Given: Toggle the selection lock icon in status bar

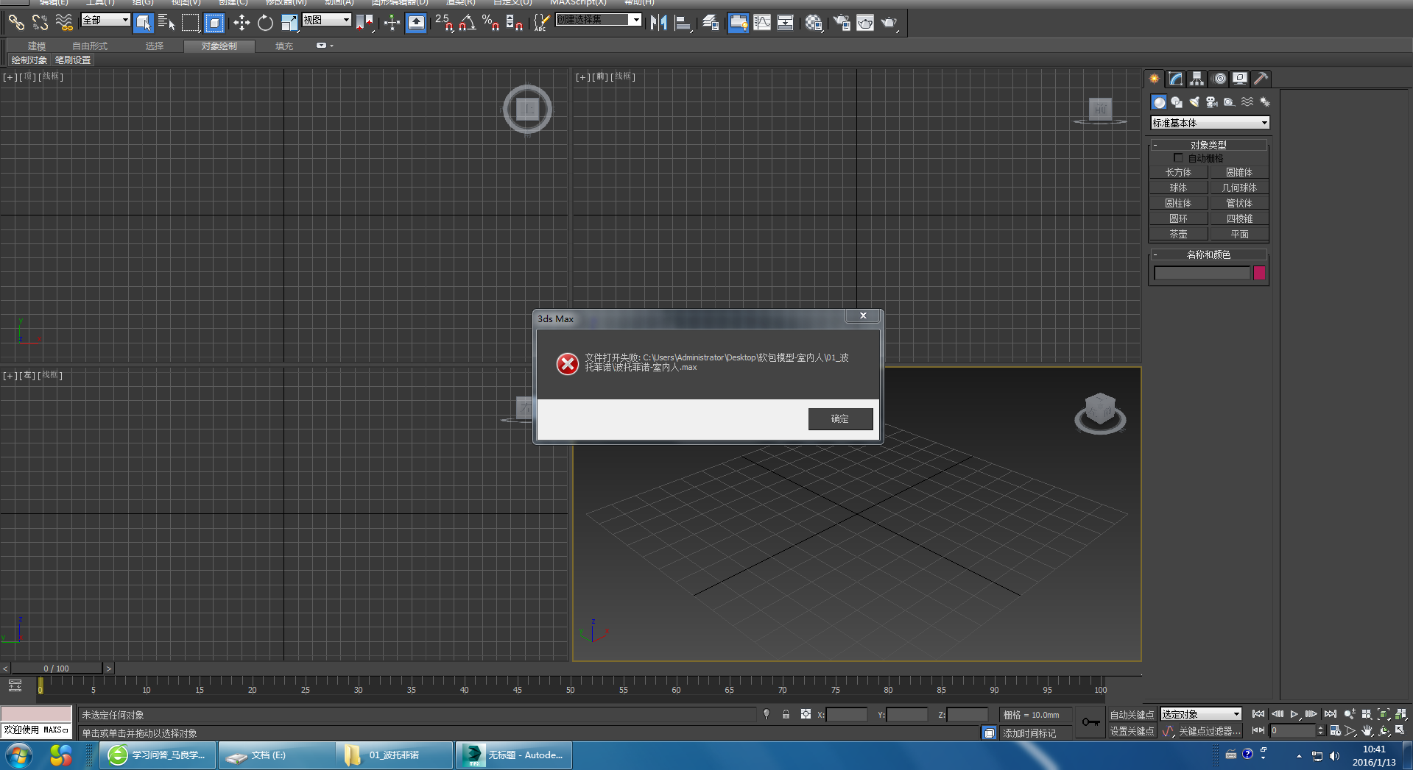Looking at the screenshot, I should click(786, 714).
